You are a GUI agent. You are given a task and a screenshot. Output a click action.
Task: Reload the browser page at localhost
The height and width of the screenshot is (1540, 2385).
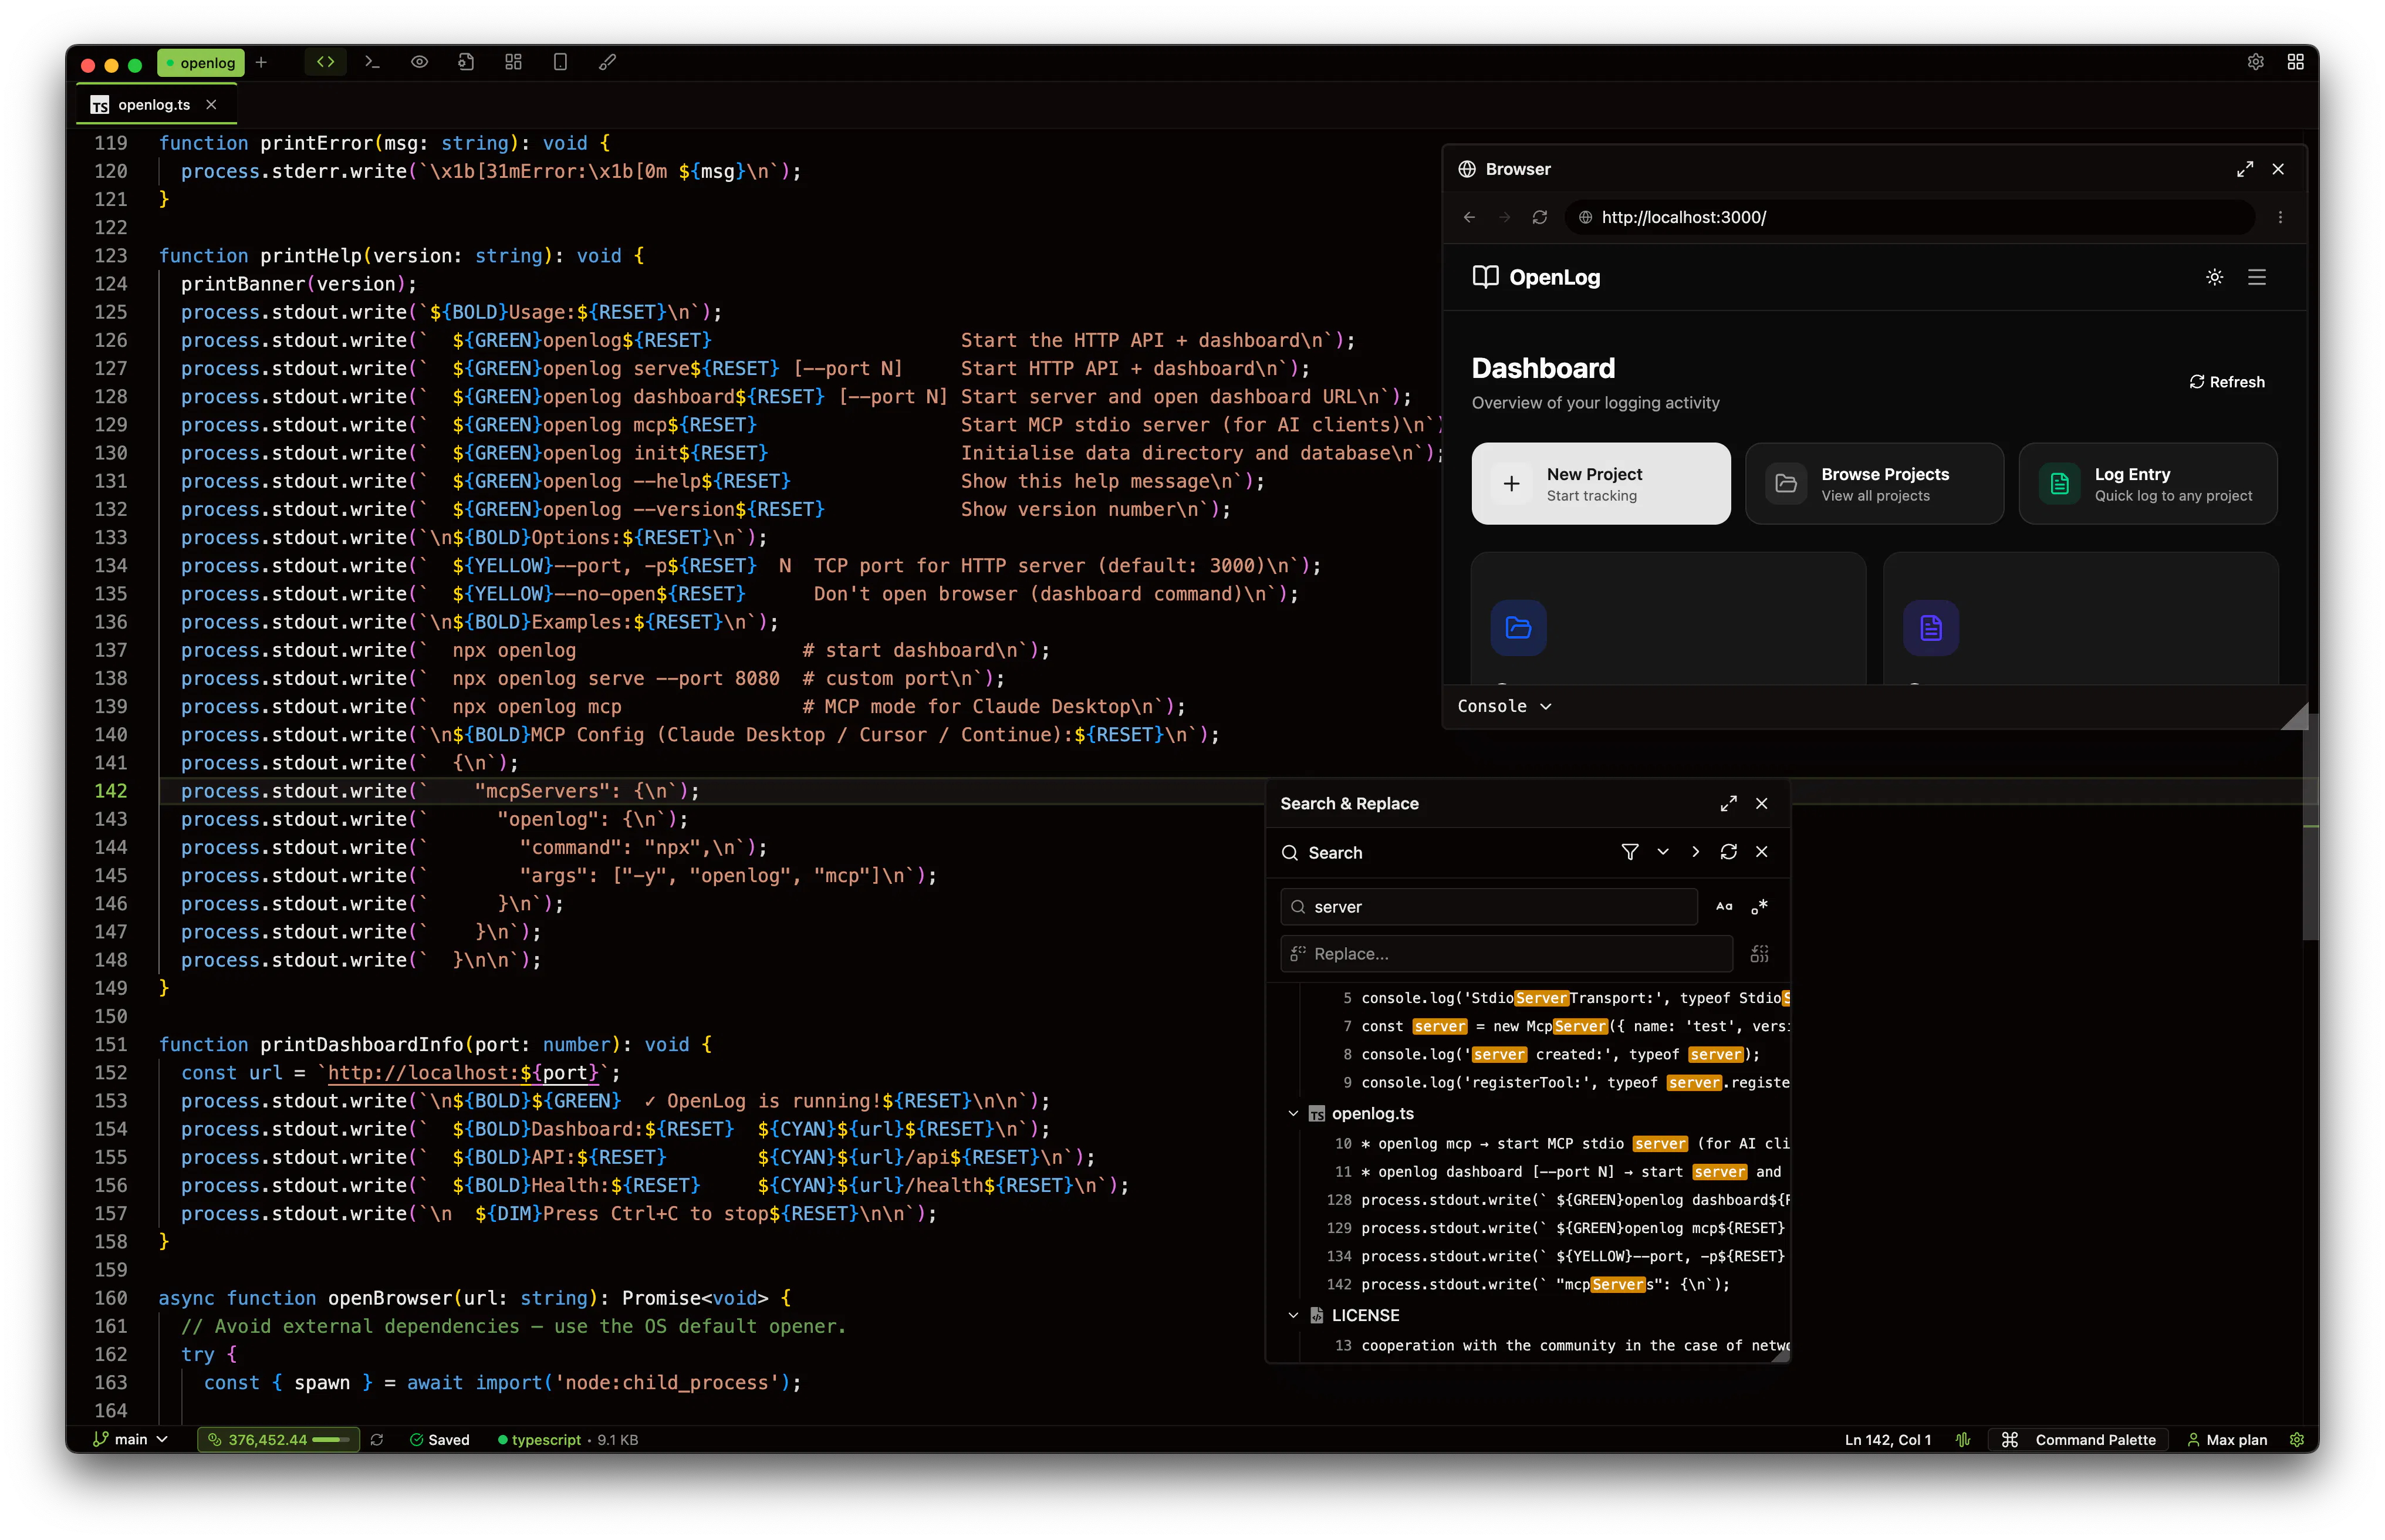coord(1540,217)
